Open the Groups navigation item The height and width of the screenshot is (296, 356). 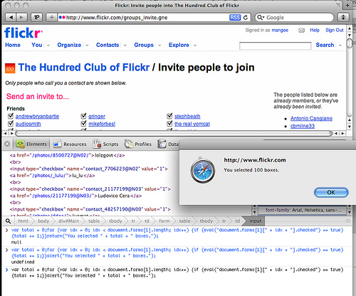[144, 45]
